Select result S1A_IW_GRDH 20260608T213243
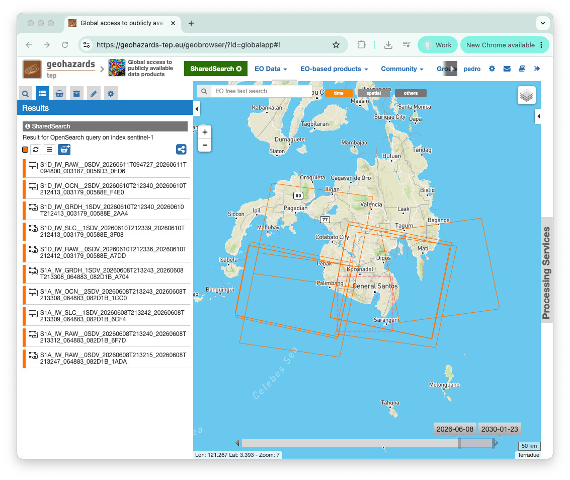This screenshot has width=570, height=480. coord(106,273)
